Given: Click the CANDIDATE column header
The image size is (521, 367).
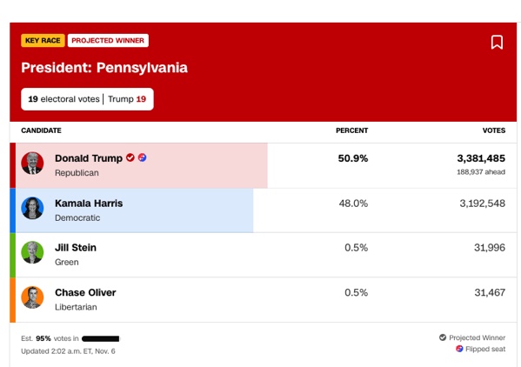Looking at the screenshot, I should [41, 130].
